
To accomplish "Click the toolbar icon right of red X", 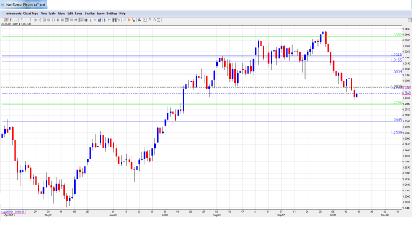I will (133, 20).
